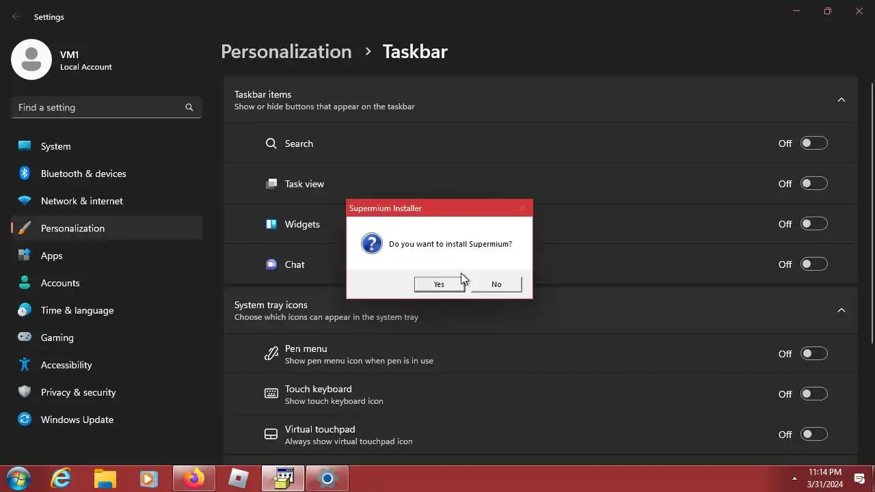Click the Pen menu row icon

click(x=271, y=354)
